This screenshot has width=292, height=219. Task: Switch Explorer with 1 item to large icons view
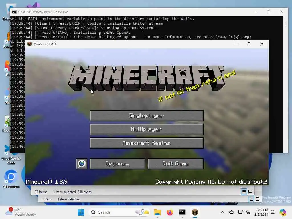(257, 199)
